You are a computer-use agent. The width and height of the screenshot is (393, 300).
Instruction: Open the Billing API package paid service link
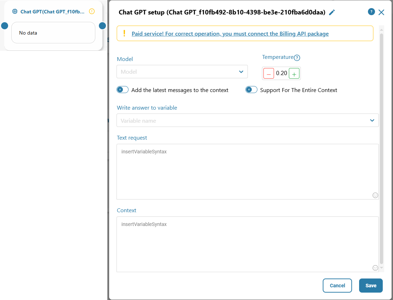[230, 34]
